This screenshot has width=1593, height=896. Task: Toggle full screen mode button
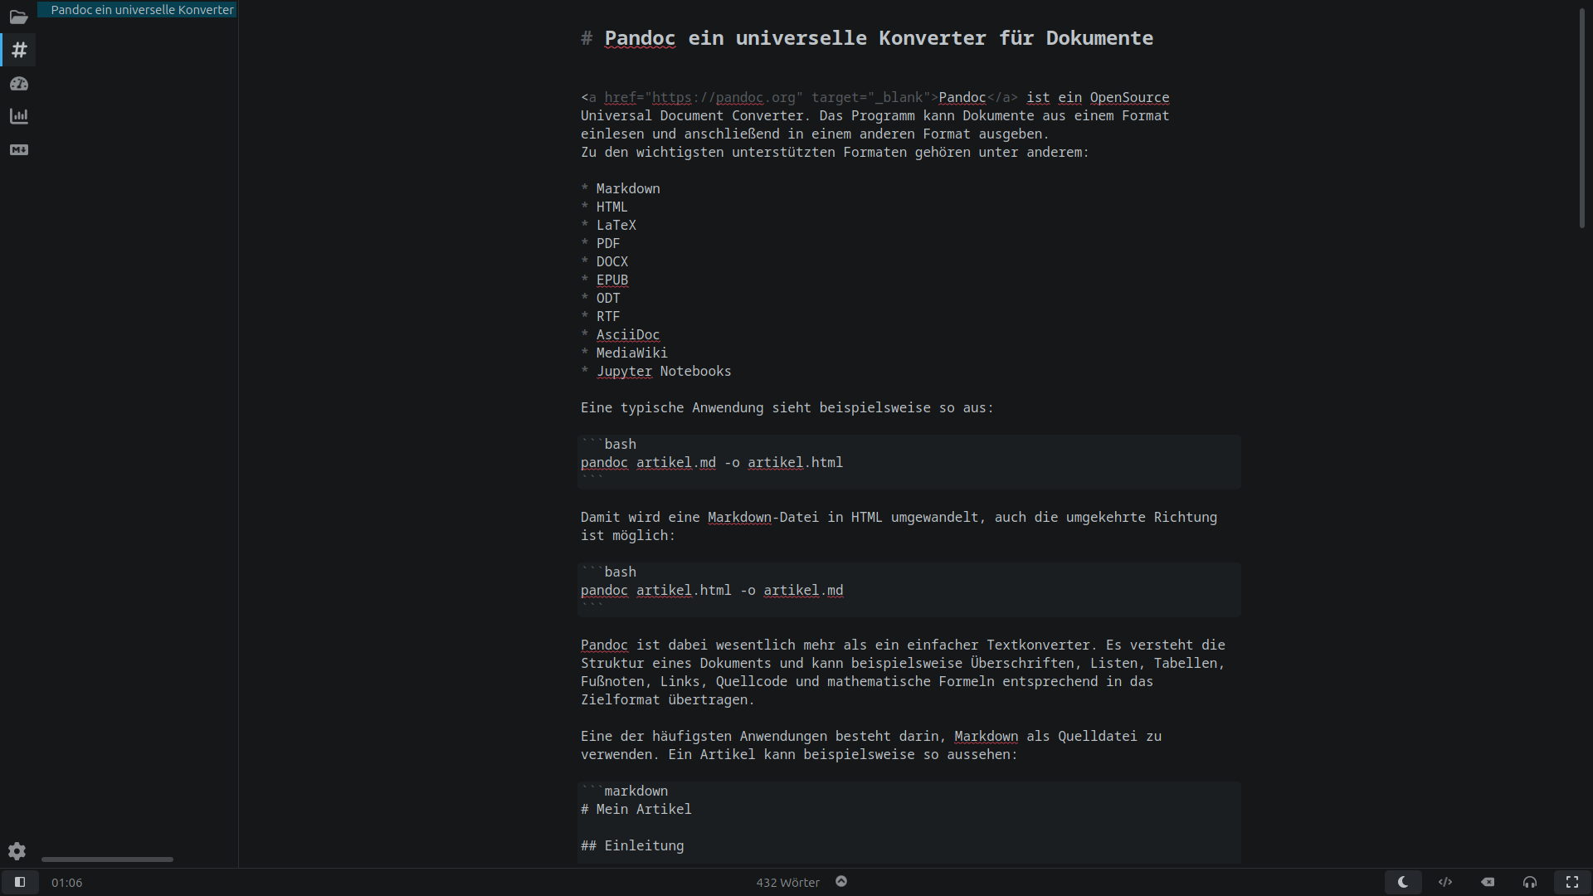1572,882
